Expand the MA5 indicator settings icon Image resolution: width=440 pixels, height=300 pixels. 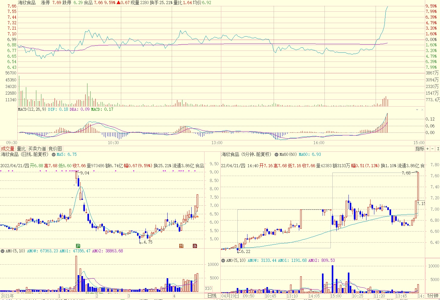click(54, 155)
